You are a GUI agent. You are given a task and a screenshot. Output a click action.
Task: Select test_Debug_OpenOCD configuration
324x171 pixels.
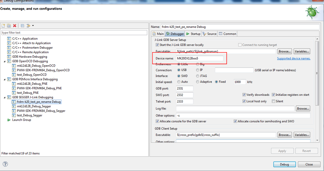[x=31, y=75]
